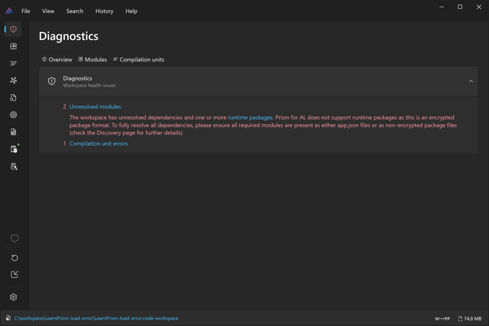Screen dimensions: 489x326
Task: Click the W→PP status bar indicator
Action: (442, 319)
